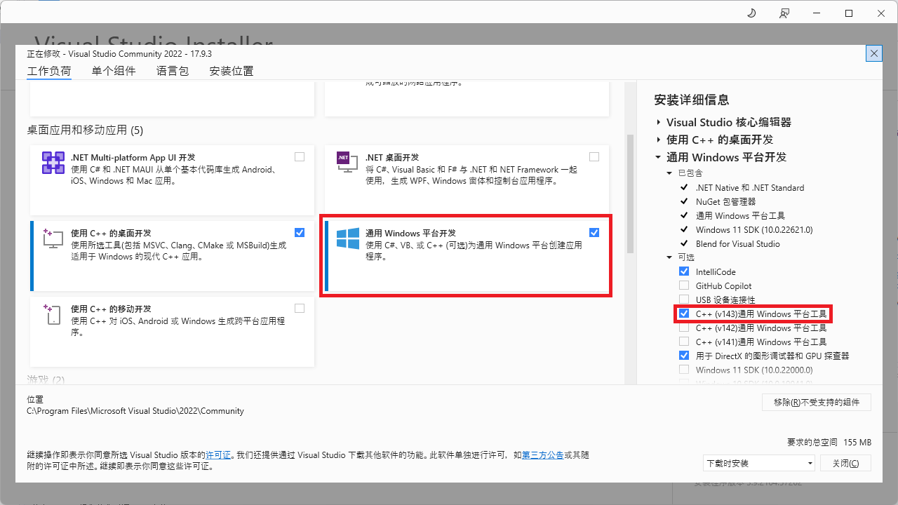This screenshot has width=898, height=505.
Task: Open the 许可证 license link
Action: [218, 455]
